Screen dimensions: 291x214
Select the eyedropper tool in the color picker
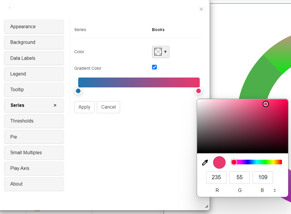[205, 163]
